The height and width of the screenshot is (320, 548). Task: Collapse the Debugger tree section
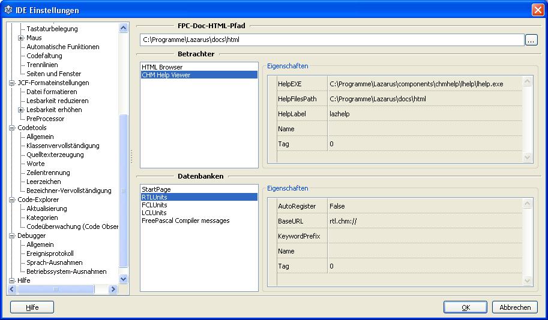coord(12,236)
